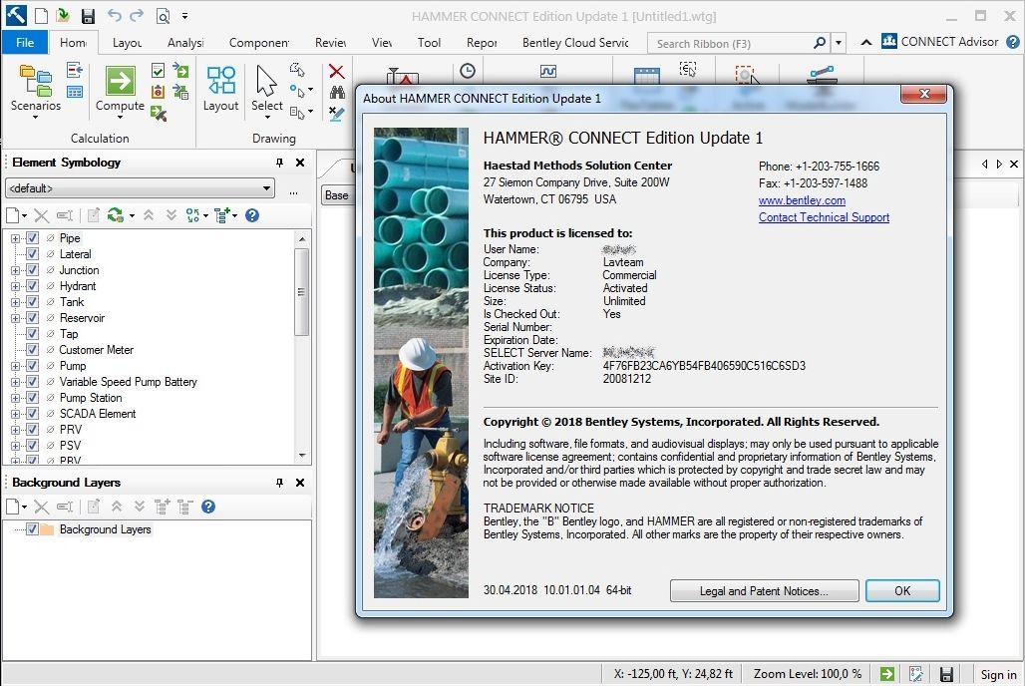Uncheck the Pipe element checkbox
Image resolution: width=1025 pixels, height=686 pixels.
[32, 238]
